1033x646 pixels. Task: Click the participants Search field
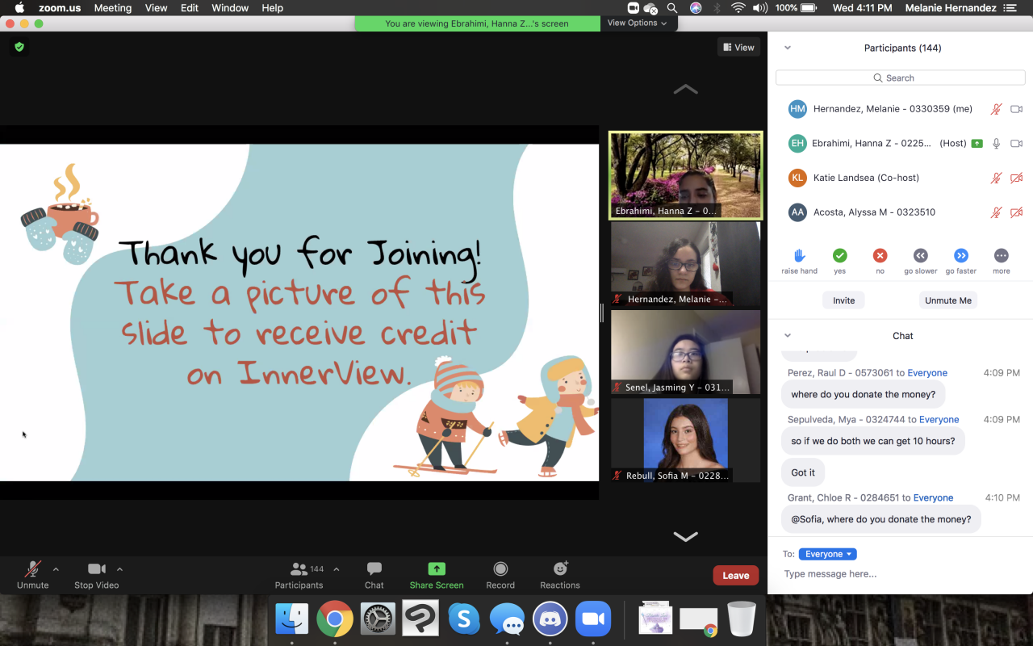pos(900,78)
